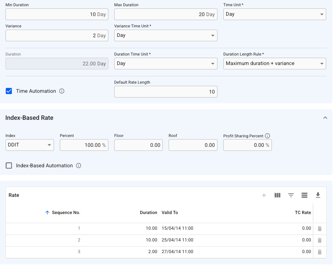Download the Rate table data
The width and height of the screenshot is (335, 267).
click(318, 195)
